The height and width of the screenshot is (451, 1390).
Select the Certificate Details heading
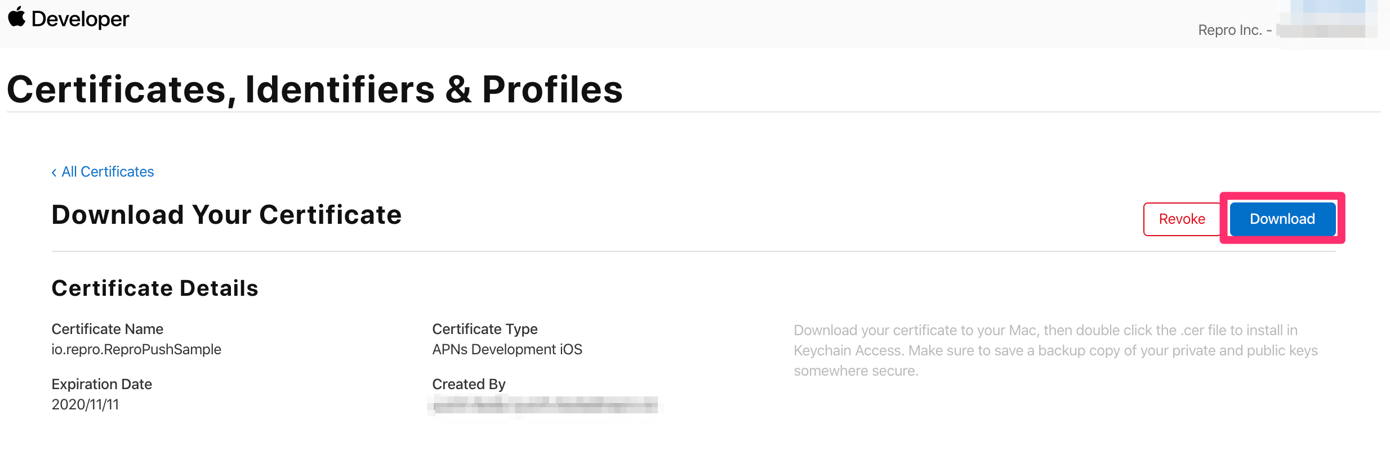click(155, 288)
